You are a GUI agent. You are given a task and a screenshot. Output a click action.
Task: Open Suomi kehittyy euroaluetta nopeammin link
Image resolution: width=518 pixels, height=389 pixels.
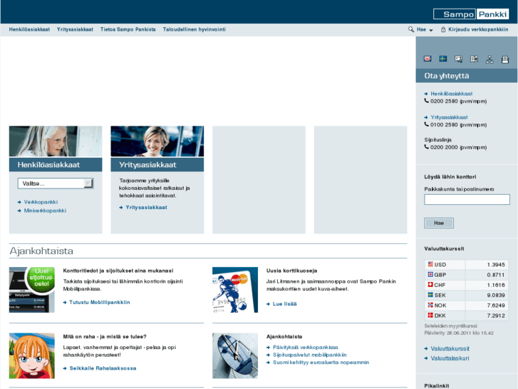point(321,363)
